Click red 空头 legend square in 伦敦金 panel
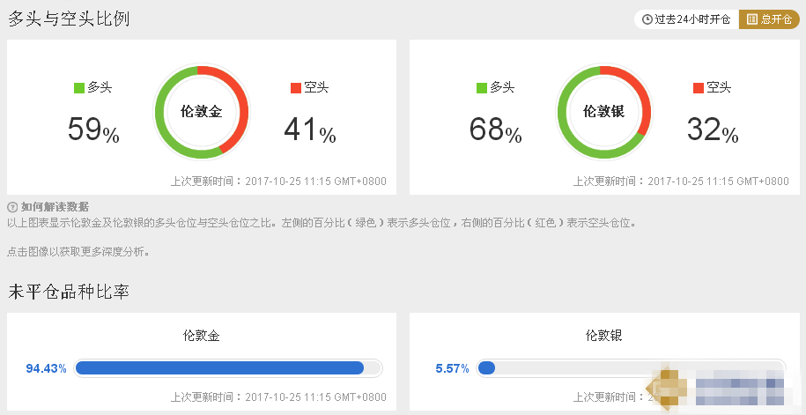This screenshot has width=806, height=415. (295, 87)
